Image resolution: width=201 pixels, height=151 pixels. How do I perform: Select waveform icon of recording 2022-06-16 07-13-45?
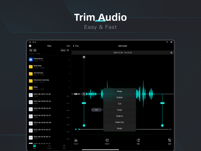click(x=31, y=95)
